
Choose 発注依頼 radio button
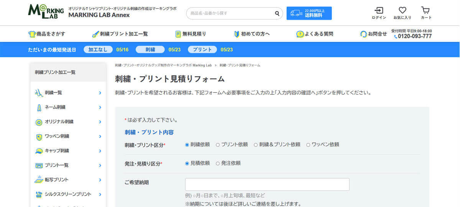(218, 163)
